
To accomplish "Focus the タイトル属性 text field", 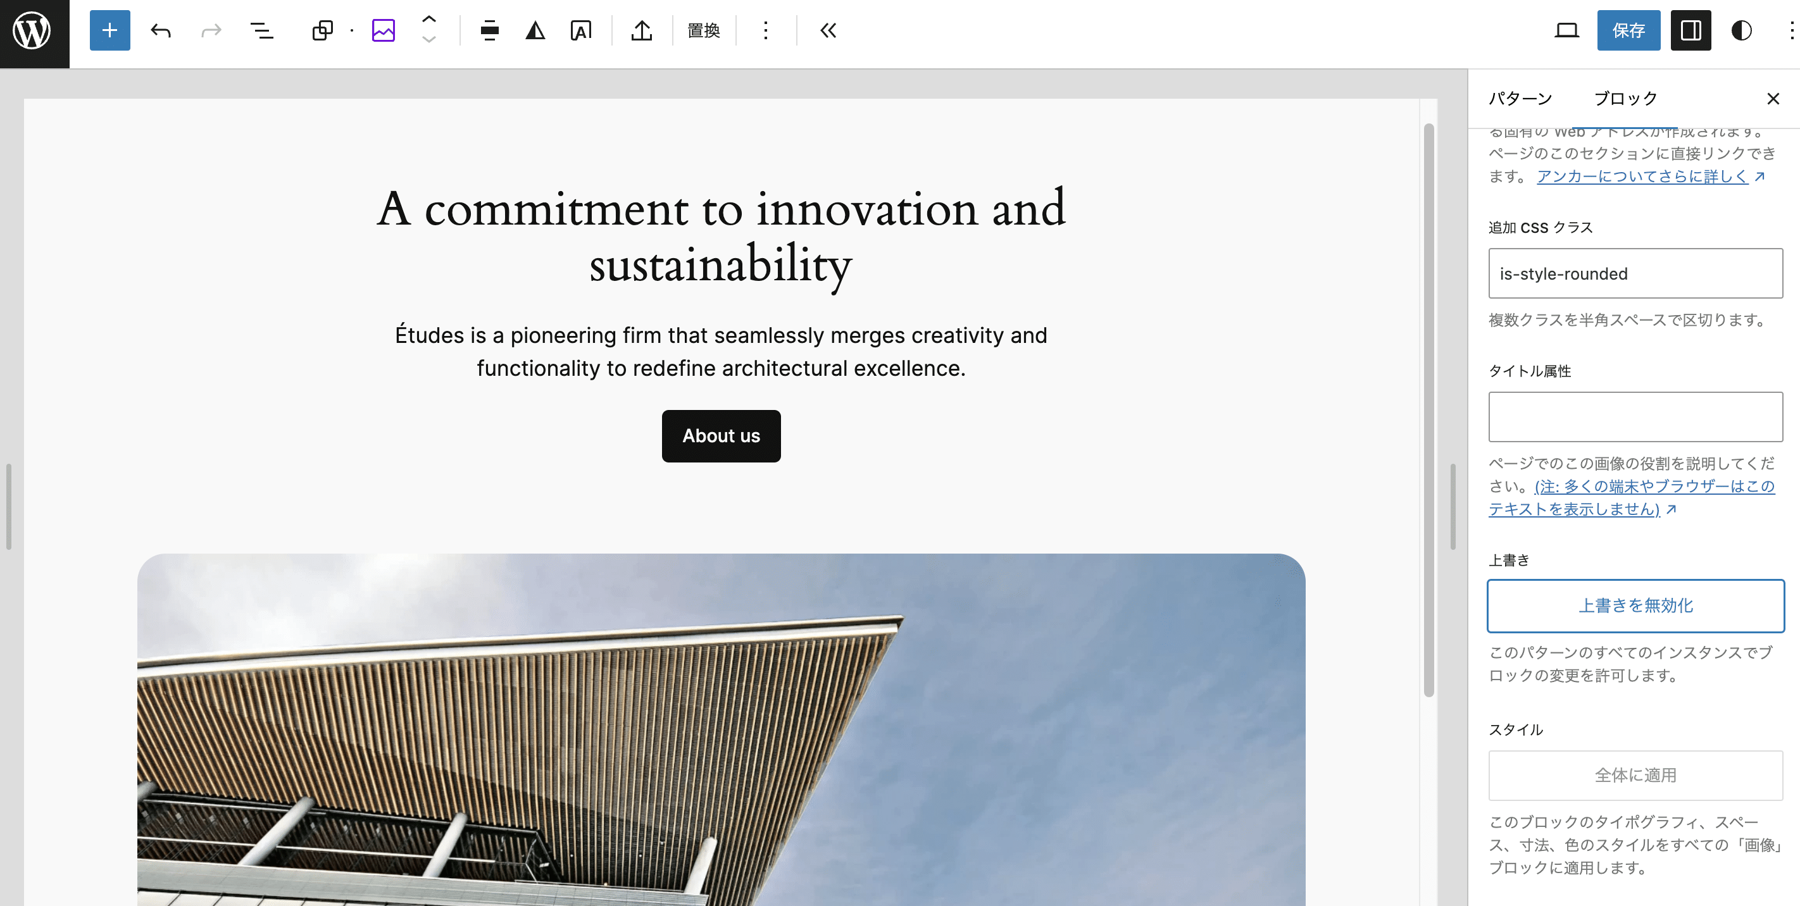I will [x=1635, y=417].
